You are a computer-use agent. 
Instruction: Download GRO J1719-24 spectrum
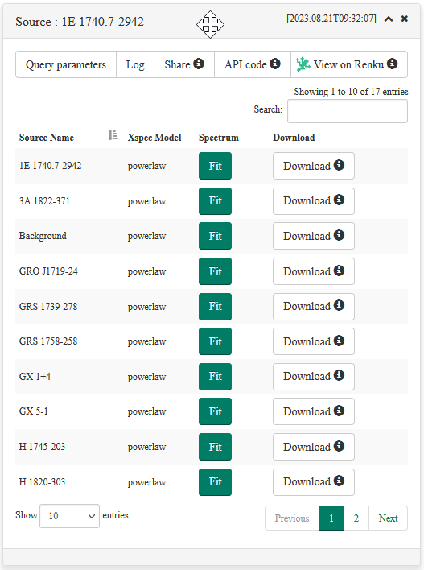tap(314, 271)
